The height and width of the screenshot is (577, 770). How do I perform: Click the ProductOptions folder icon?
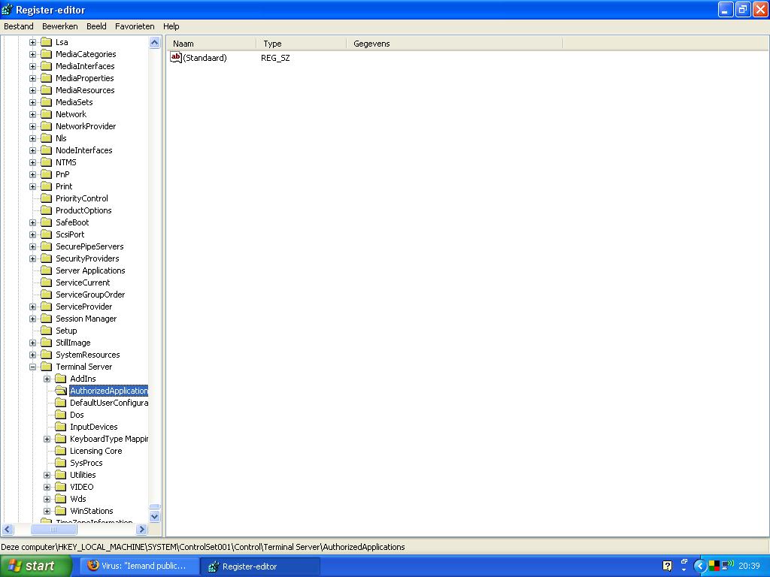coord(46,210)
